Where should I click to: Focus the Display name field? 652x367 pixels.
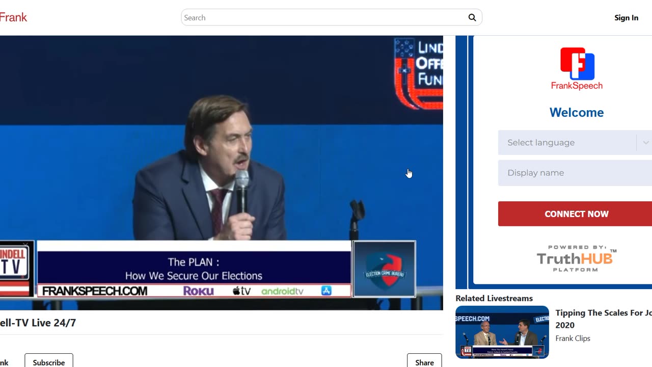[575, 173]
